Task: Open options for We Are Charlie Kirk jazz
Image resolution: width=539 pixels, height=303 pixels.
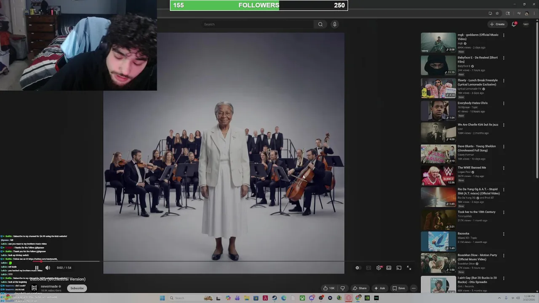Action: tap(504, 125)
